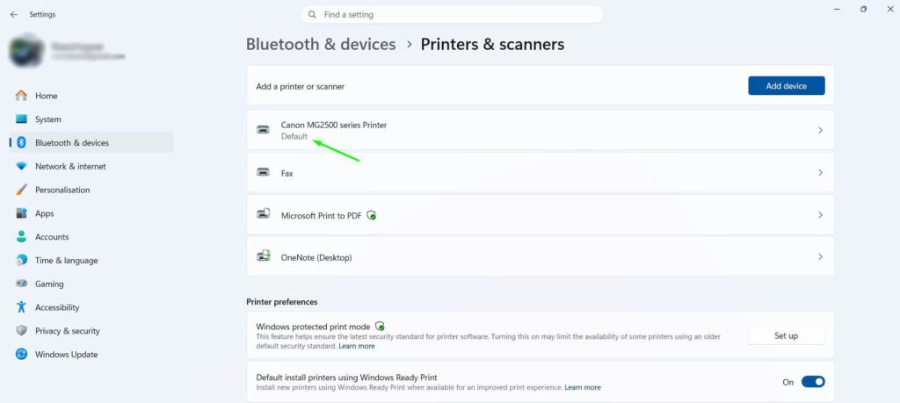Click the Windows Update refresh icon
Screen dimensions: 900x403
[x=21, y=355]
